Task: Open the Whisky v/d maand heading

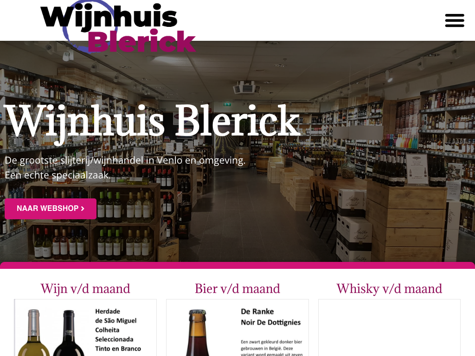Action: (x=389, y=288)
